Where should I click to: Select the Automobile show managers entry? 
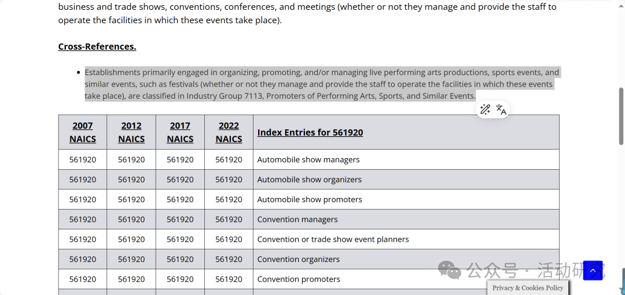(308, 159)
